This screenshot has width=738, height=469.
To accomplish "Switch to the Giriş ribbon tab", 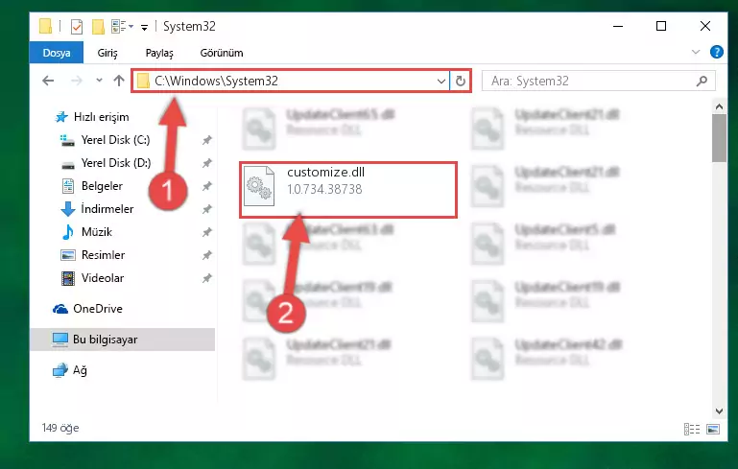I will tap(107, 53).
